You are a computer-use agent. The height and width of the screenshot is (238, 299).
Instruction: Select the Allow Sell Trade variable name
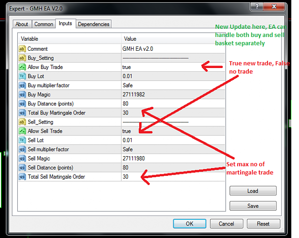[x=45, y=131]
